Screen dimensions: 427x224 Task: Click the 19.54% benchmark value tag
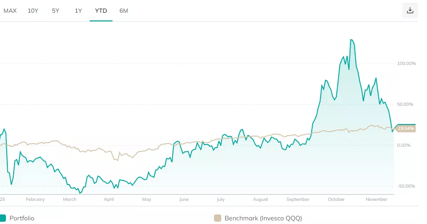(405, 129)
